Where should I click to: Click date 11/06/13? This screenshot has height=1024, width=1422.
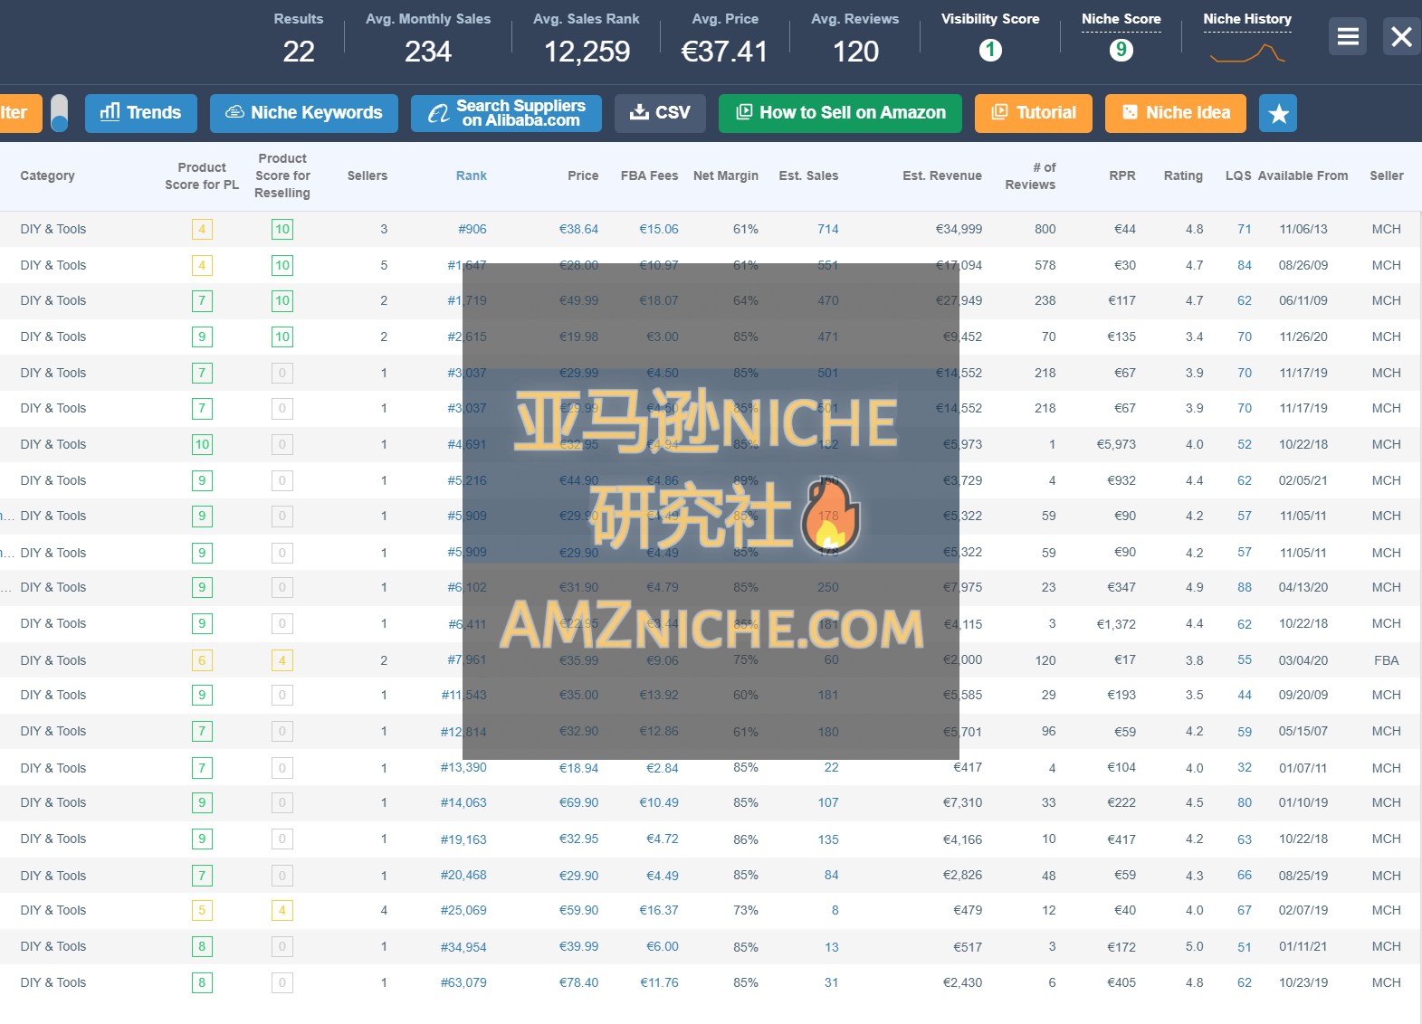1303,229
